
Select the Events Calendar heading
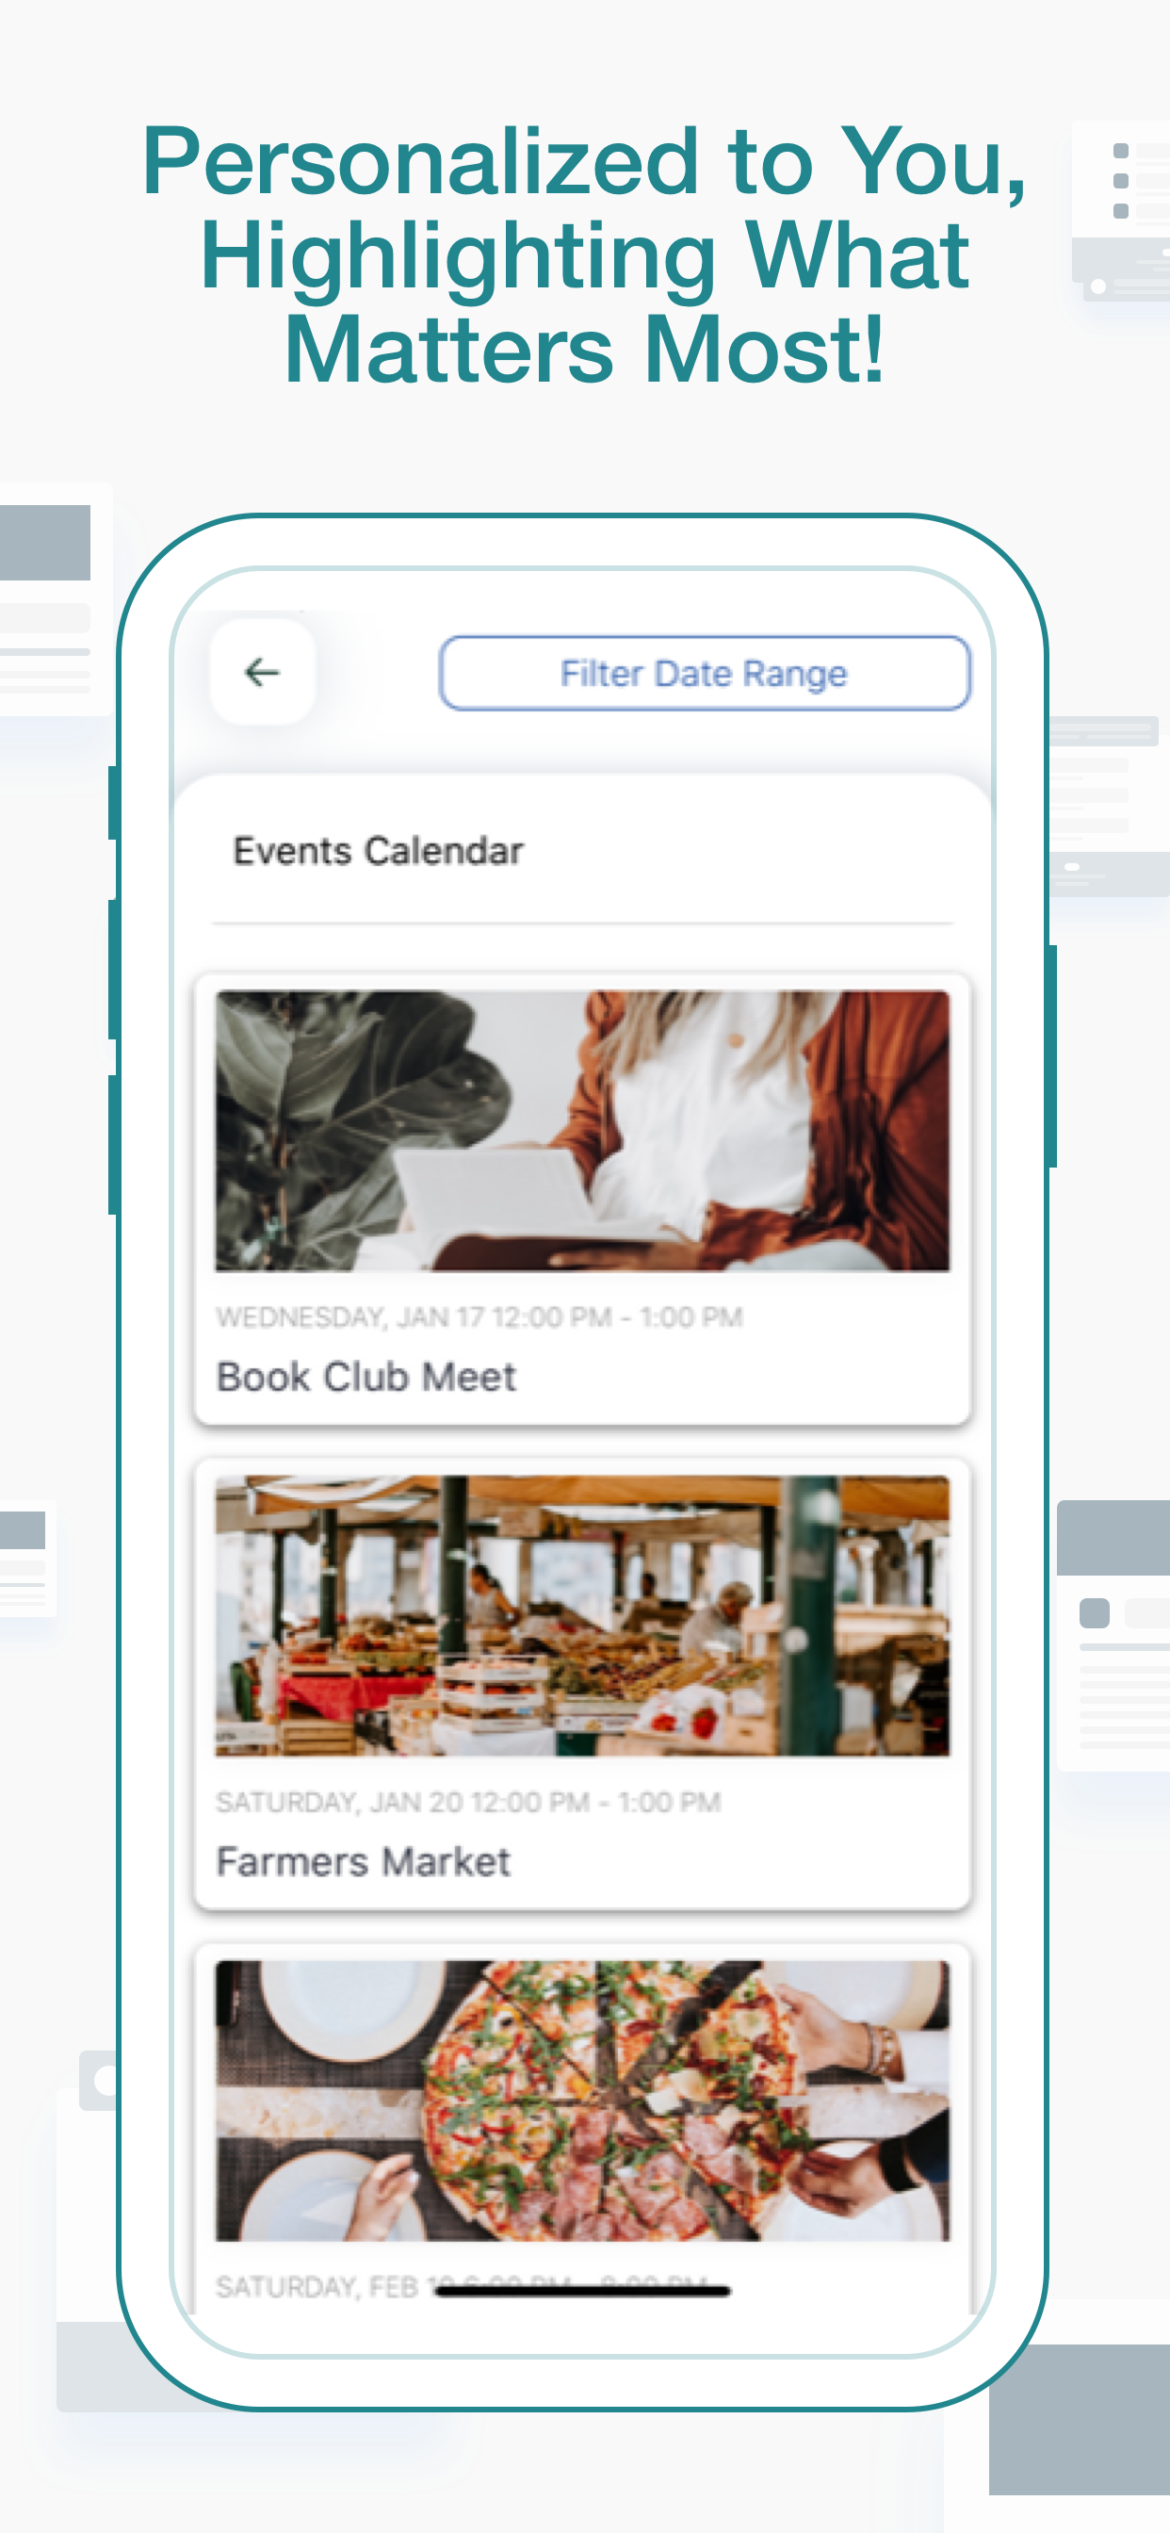click(x=378, y=851)
